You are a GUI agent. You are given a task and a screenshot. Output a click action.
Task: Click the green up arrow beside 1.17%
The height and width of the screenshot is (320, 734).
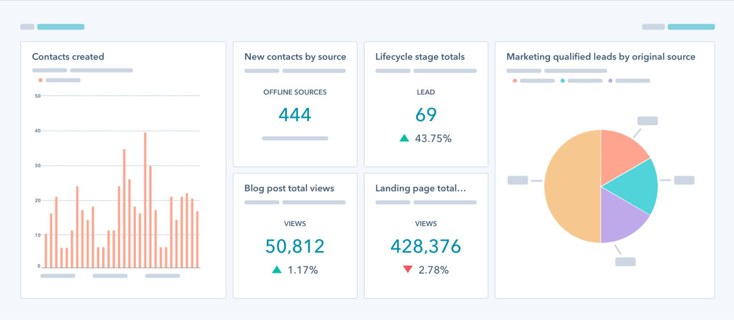click(x=277, y=270)
